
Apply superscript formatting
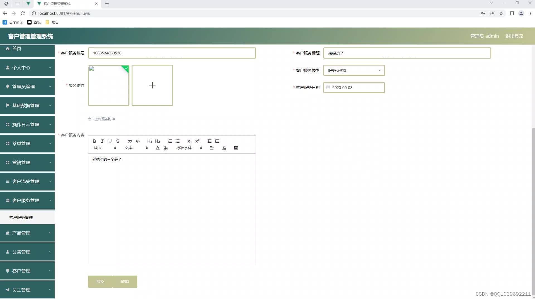[x=197, y=141]
